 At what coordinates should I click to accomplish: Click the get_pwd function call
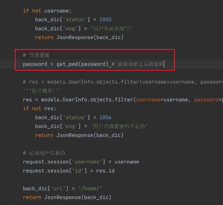pyautogui.click(x=82, y=64)
